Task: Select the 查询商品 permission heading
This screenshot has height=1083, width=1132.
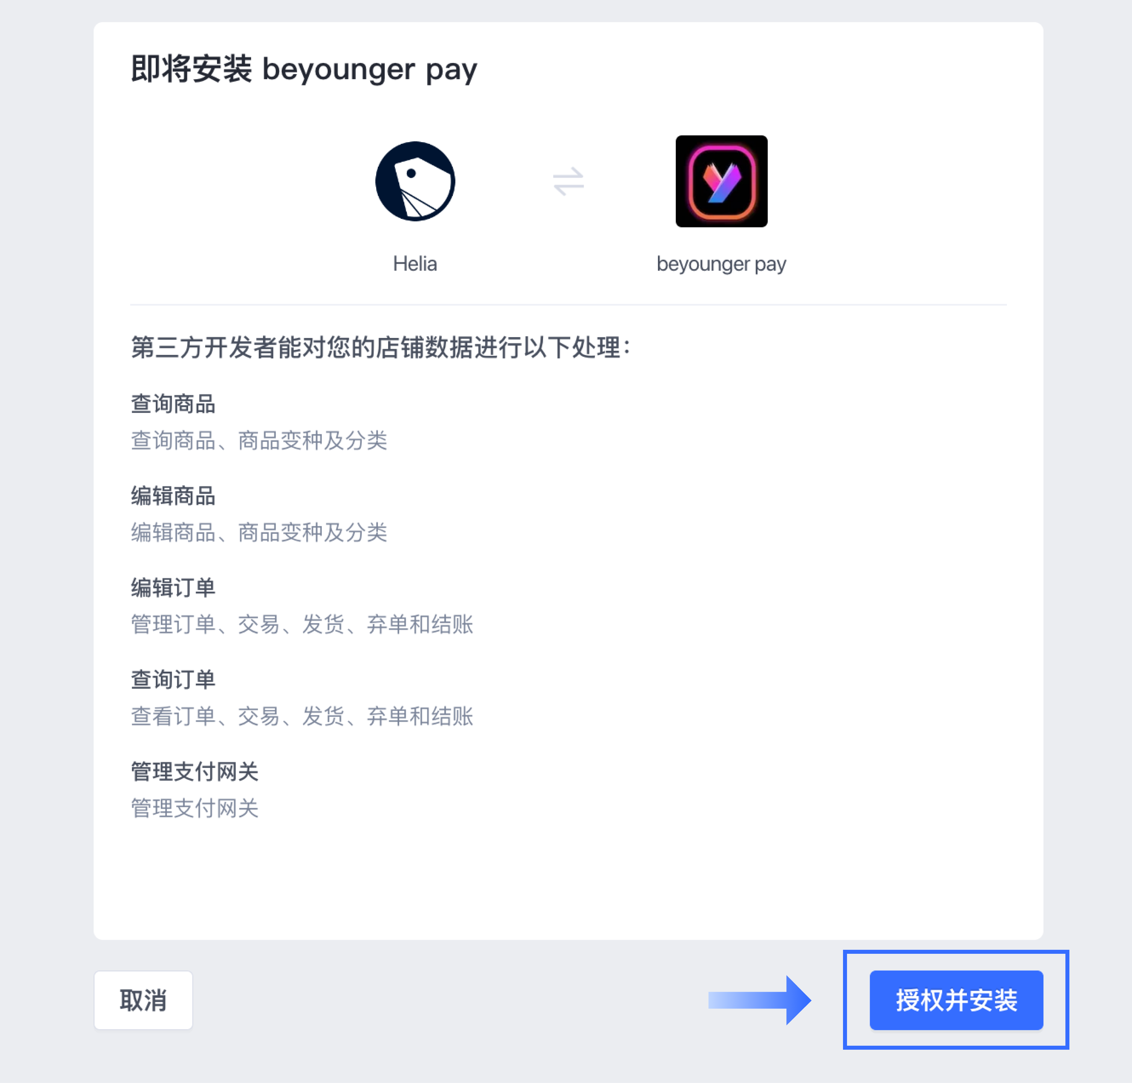Action: pos(173,404)
